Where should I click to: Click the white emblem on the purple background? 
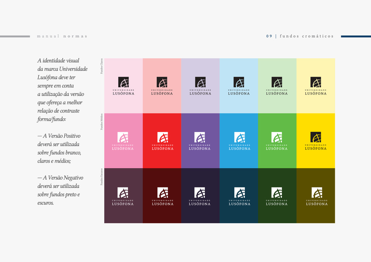(x=200, y=137)
